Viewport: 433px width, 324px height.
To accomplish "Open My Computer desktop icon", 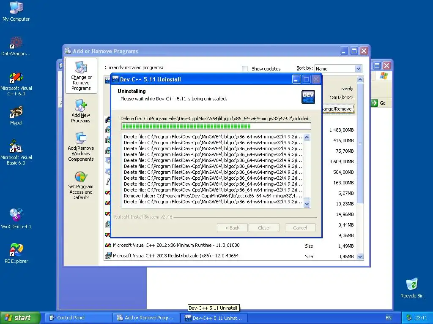I will coord(16,11).
